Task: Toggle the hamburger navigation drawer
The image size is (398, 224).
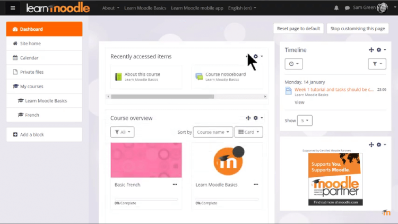Action: 13,8
